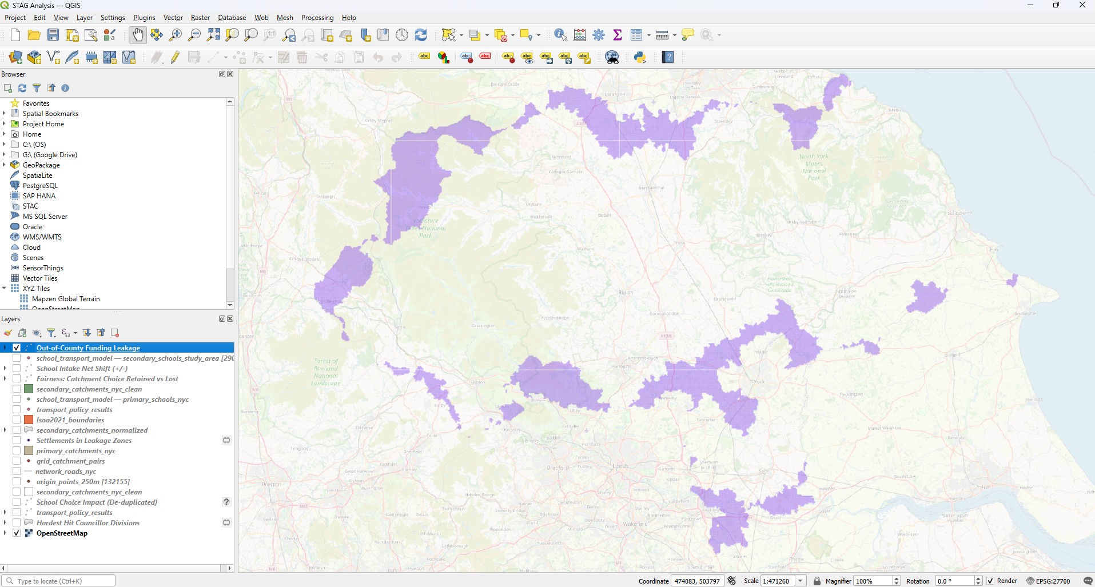The image size is (1095, 587).
Task: Click the Zoom Full extent icon
Action: click(213, 35)
